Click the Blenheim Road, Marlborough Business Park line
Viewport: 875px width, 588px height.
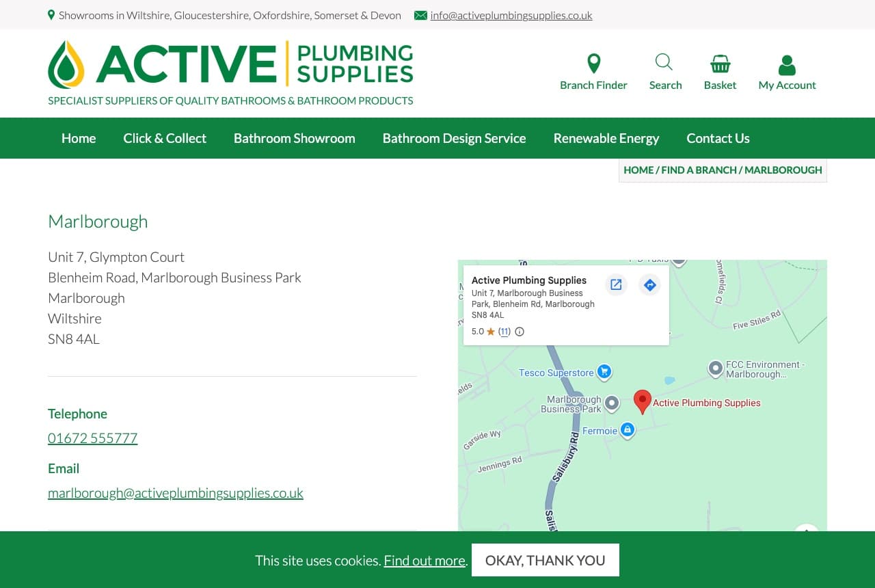tap(174, 278)
